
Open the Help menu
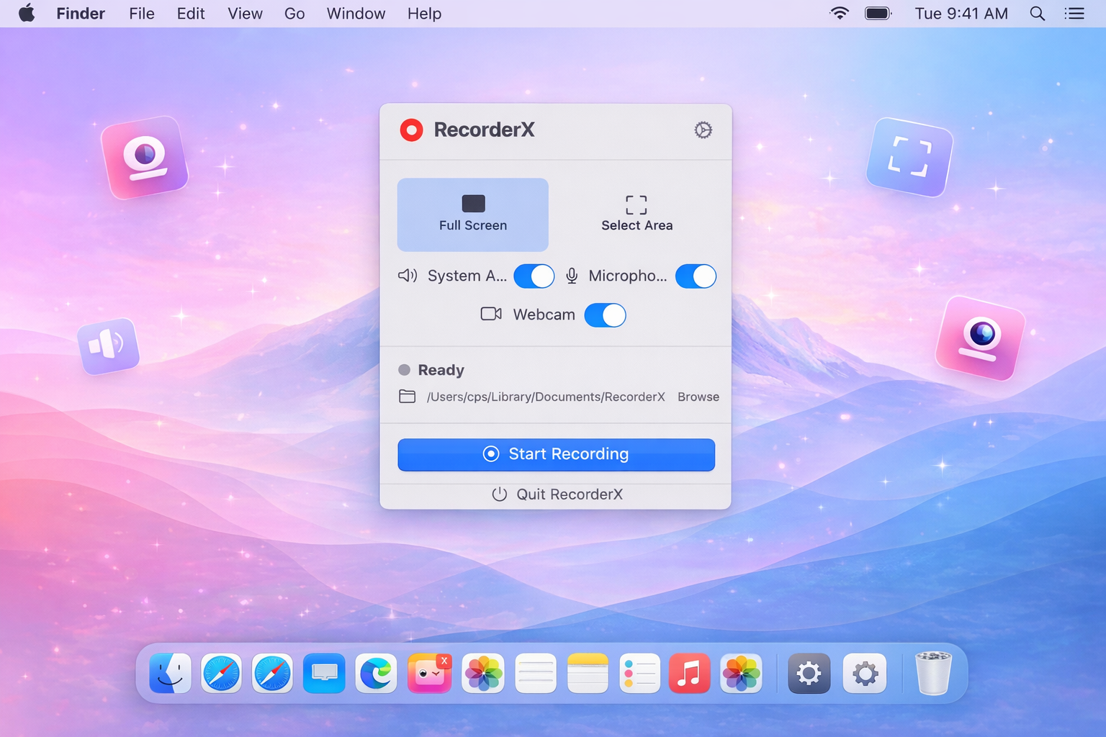pyautogui.click(x=423, y=13)
